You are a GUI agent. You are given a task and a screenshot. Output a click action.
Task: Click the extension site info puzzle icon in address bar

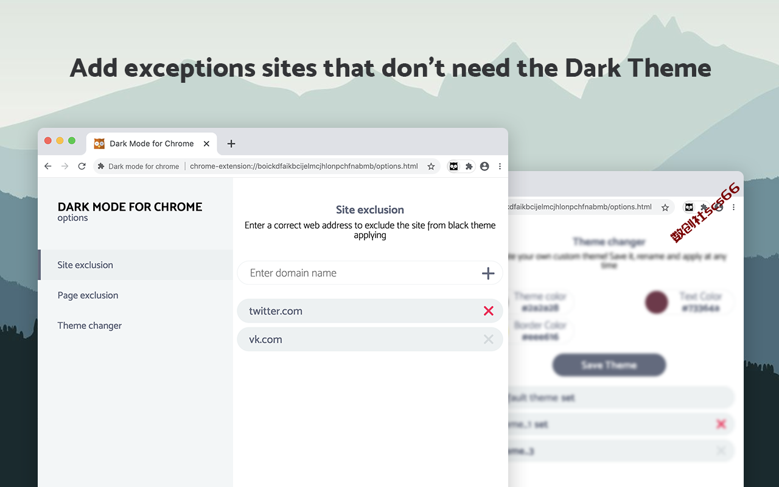coord(101,166)
